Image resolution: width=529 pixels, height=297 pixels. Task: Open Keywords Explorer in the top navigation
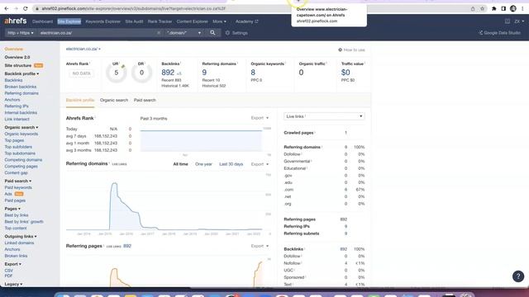pos(102,21)
